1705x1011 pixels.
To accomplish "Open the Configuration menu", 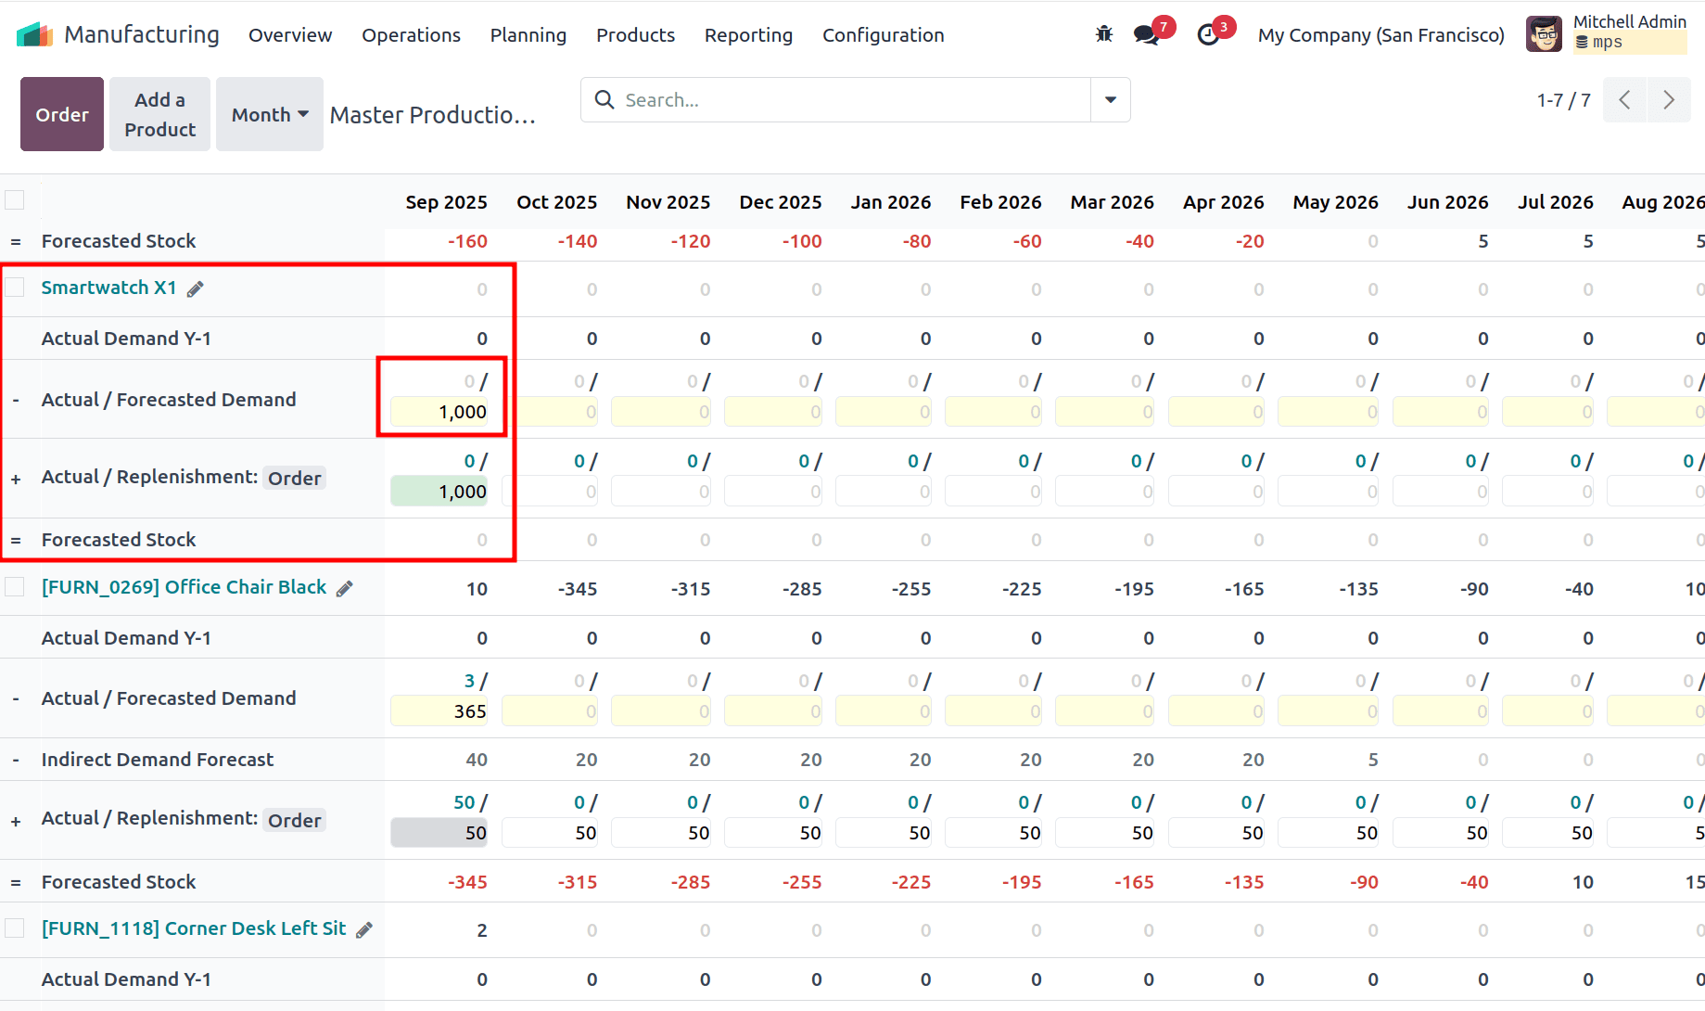I will pyautogui.click(x=882, y=35).
